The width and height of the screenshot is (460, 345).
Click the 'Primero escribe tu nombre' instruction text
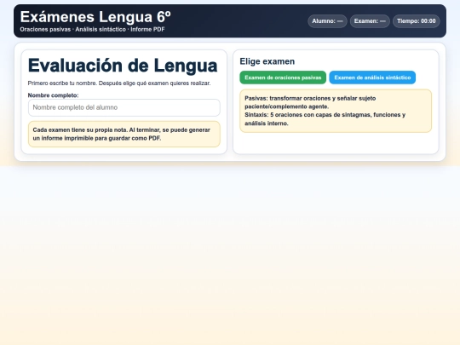(x=119, y=83)
